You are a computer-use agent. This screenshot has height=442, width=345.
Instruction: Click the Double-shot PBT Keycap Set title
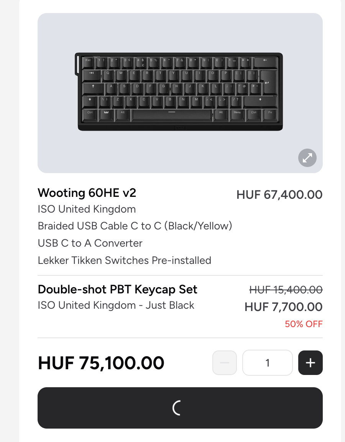(117, 290)
